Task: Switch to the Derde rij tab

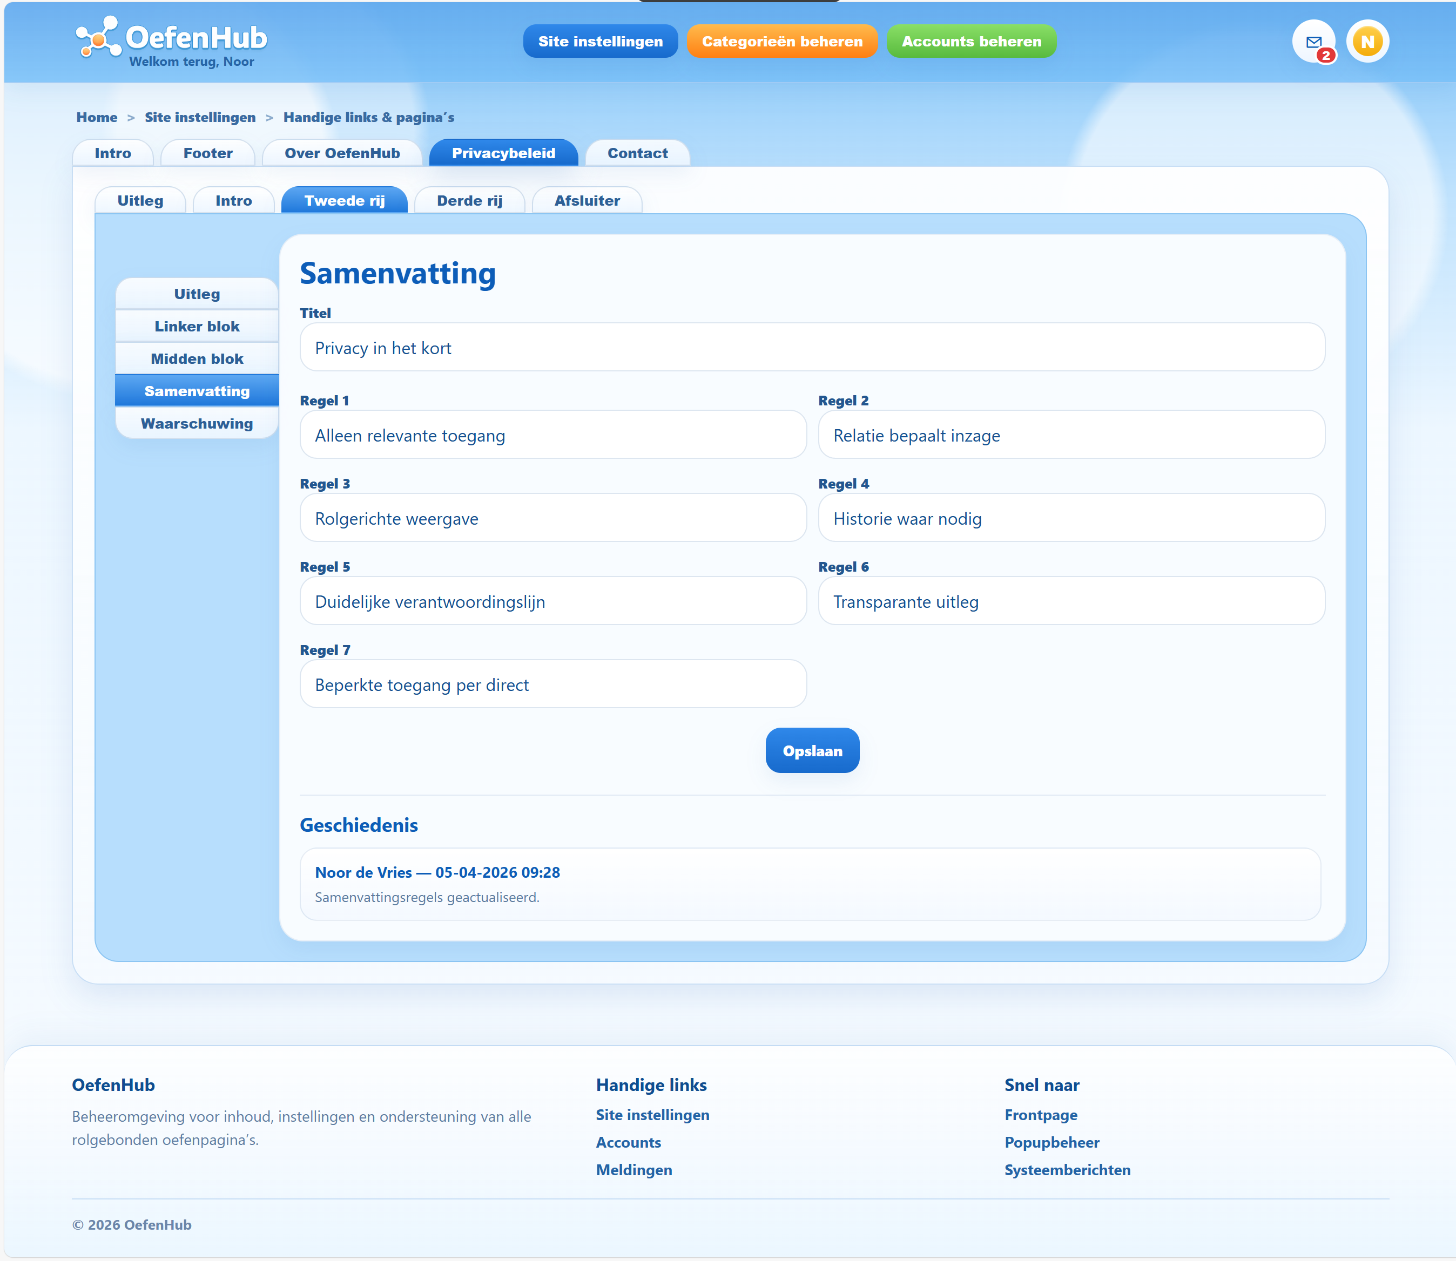Action: click(x=470, y=201)
